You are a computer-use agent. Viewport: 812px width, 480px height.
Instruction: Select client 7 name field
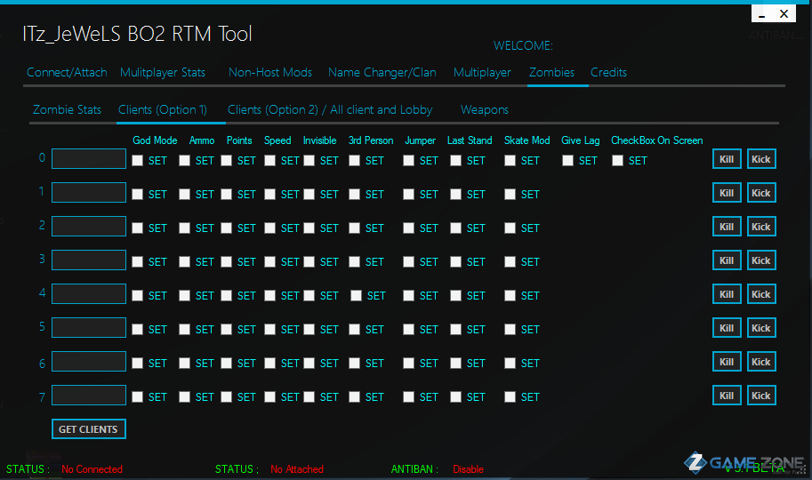point(89,395)
